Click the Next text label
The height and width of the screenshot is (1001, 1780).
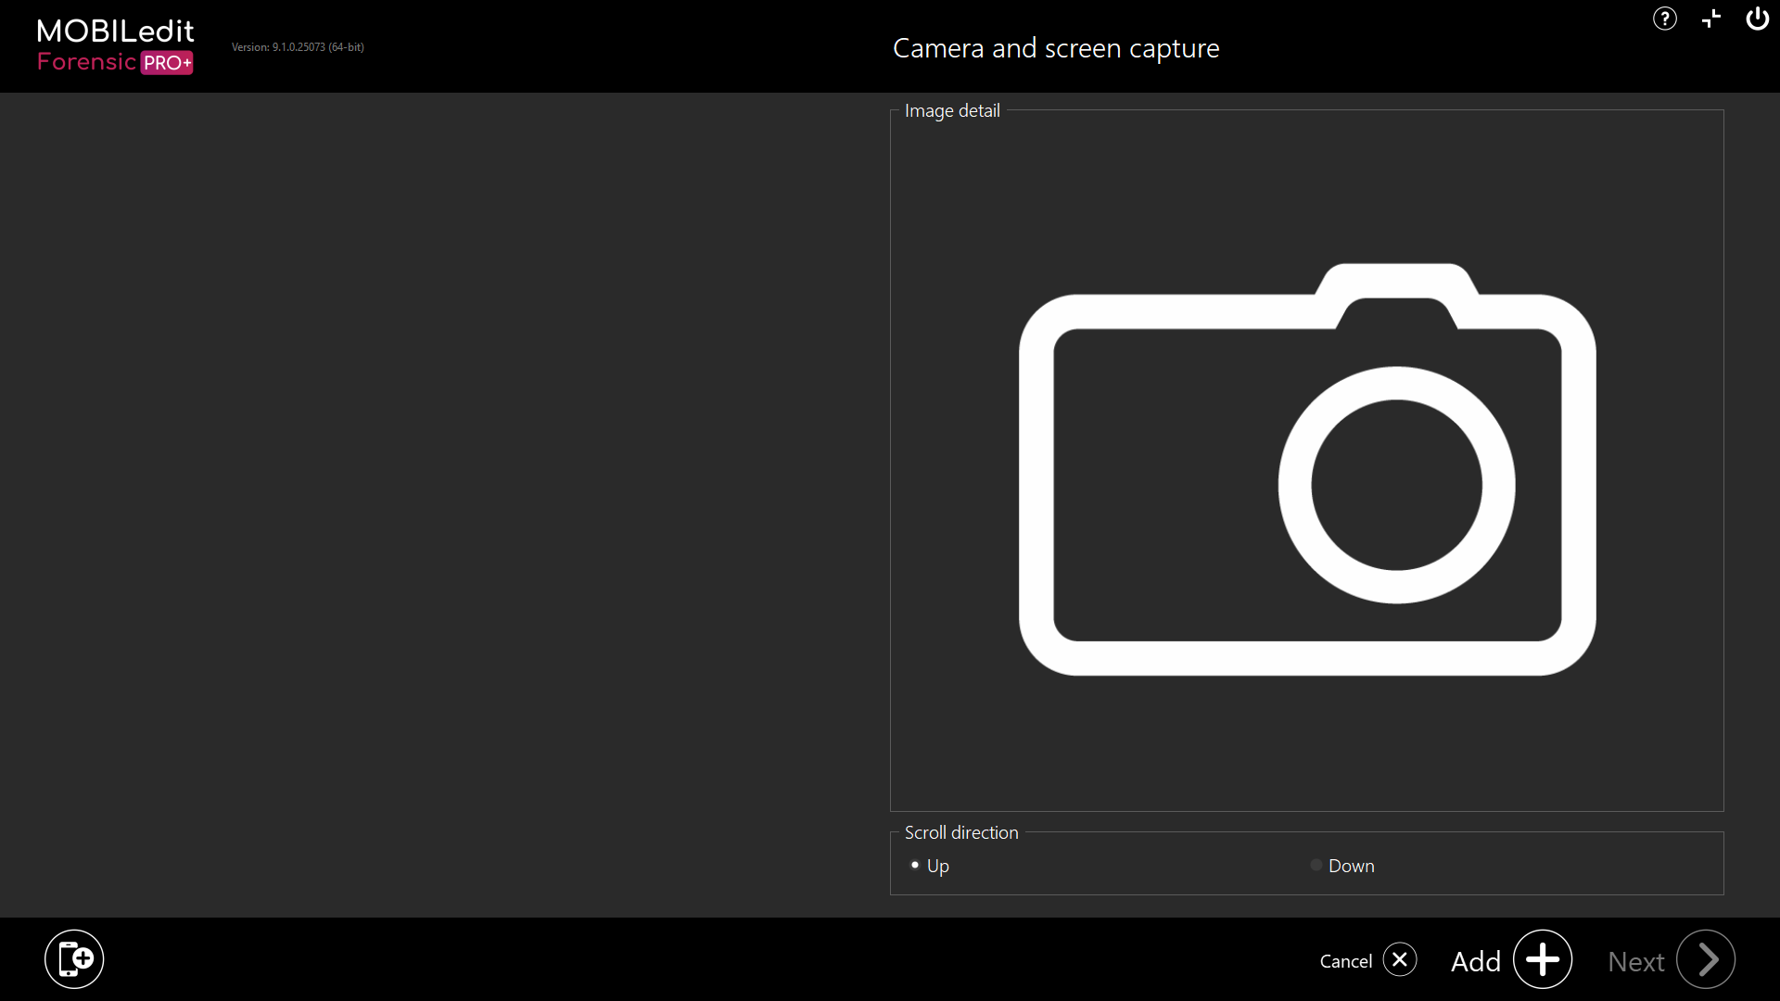1635,961
